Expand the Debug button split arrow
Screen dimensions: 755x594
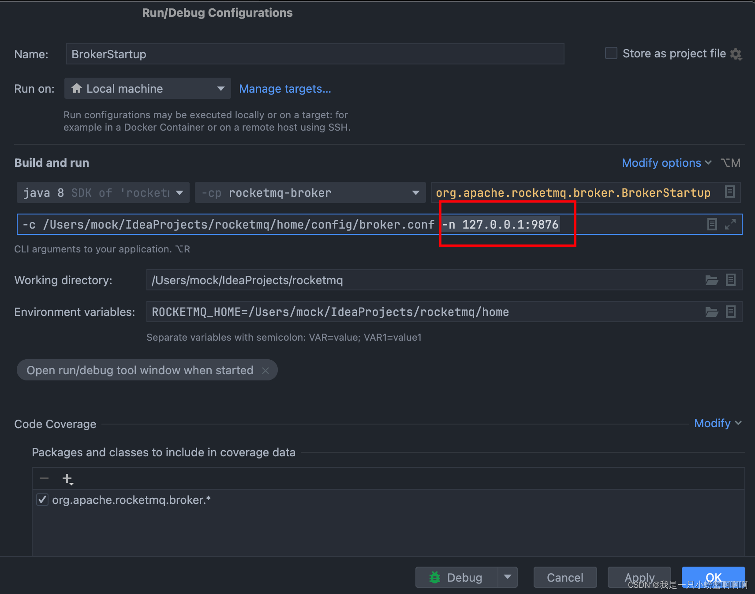point(508,577)
